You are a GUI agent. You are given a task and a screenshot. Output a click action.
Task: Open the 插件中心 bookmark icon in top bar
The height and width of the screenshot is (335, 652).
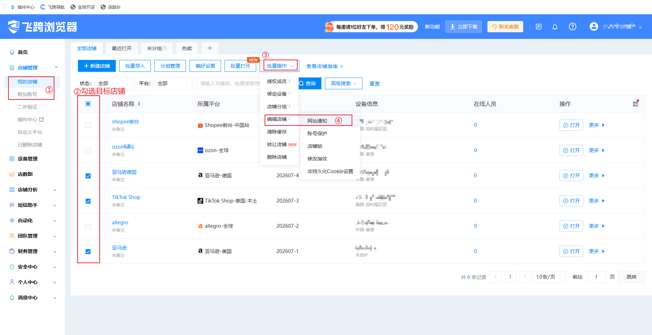click(x=13, y=7)
